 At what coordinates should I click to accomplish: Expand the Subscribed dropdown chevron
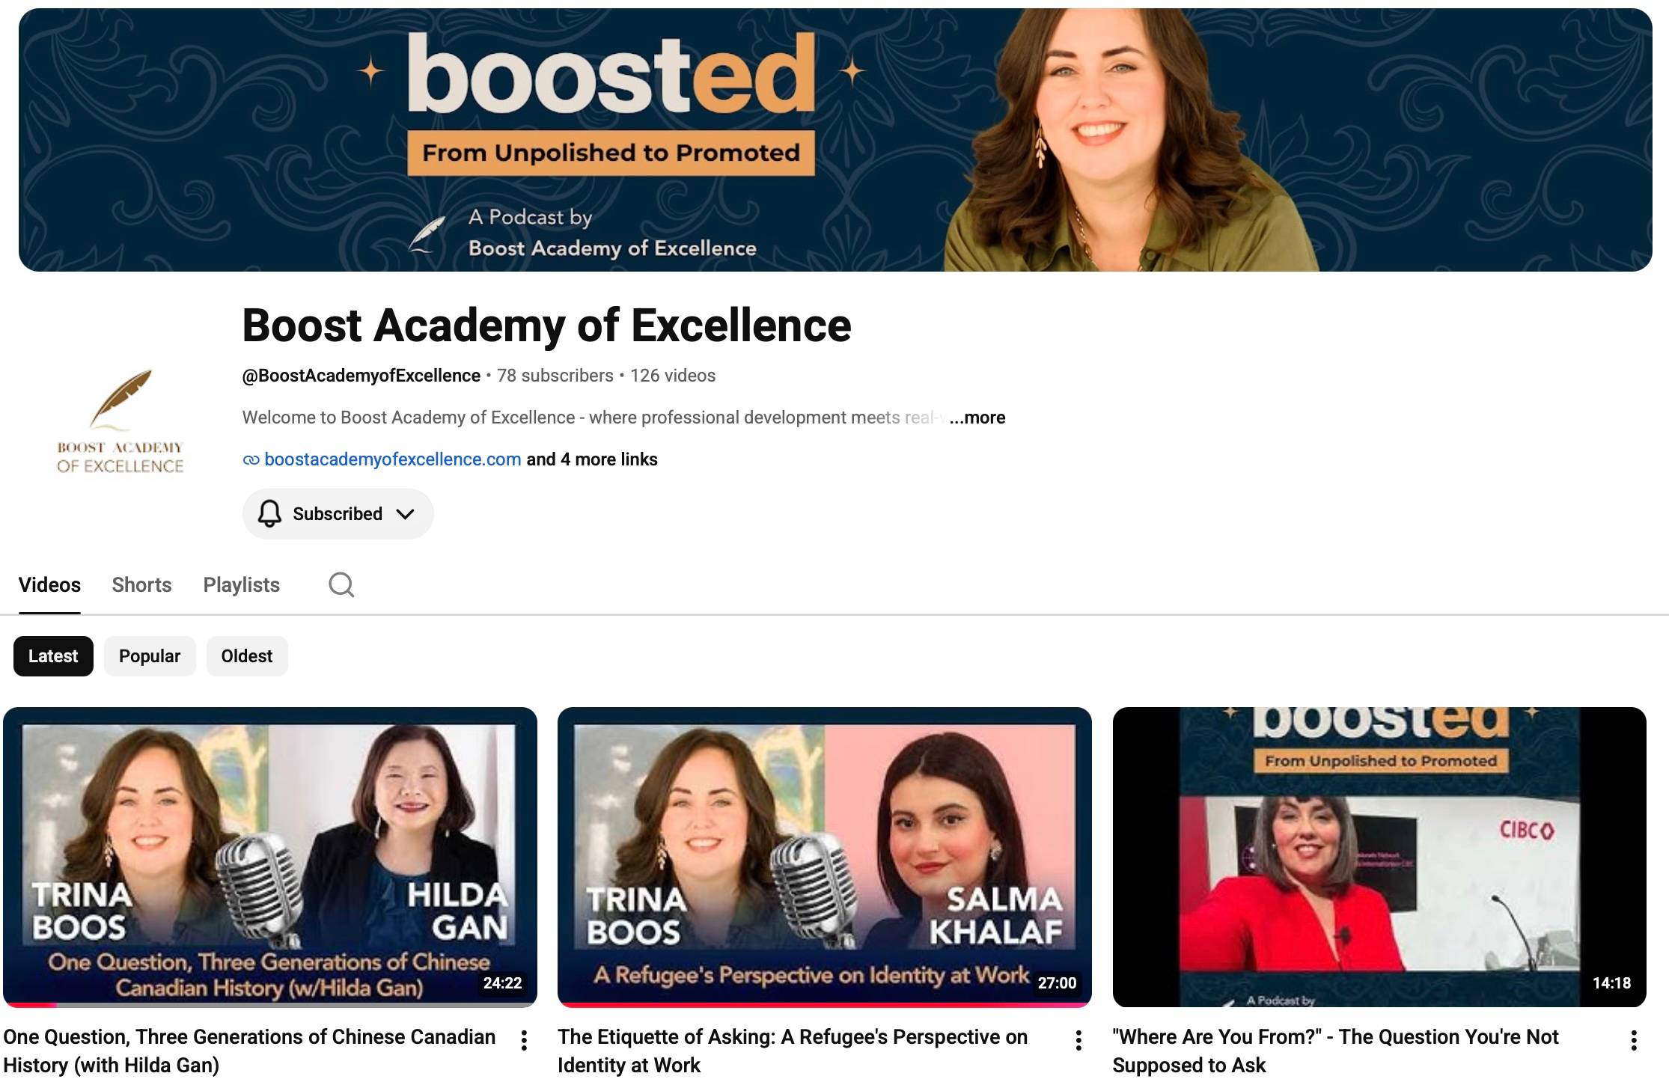coord(405,514)
